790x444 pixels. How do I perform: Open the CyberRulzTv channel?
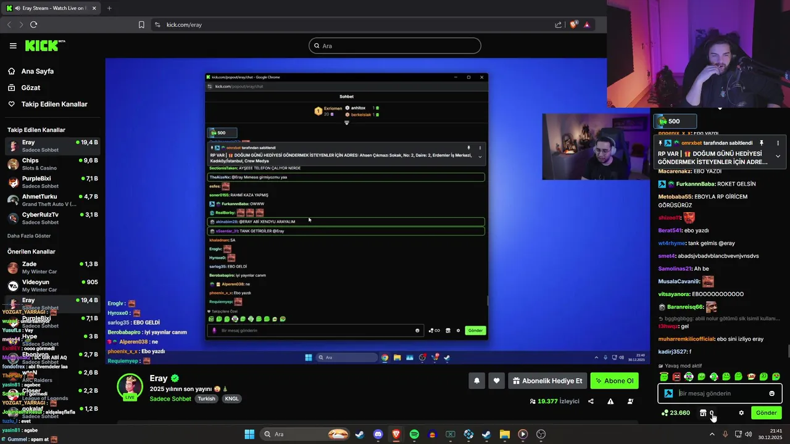click(52, 218)
